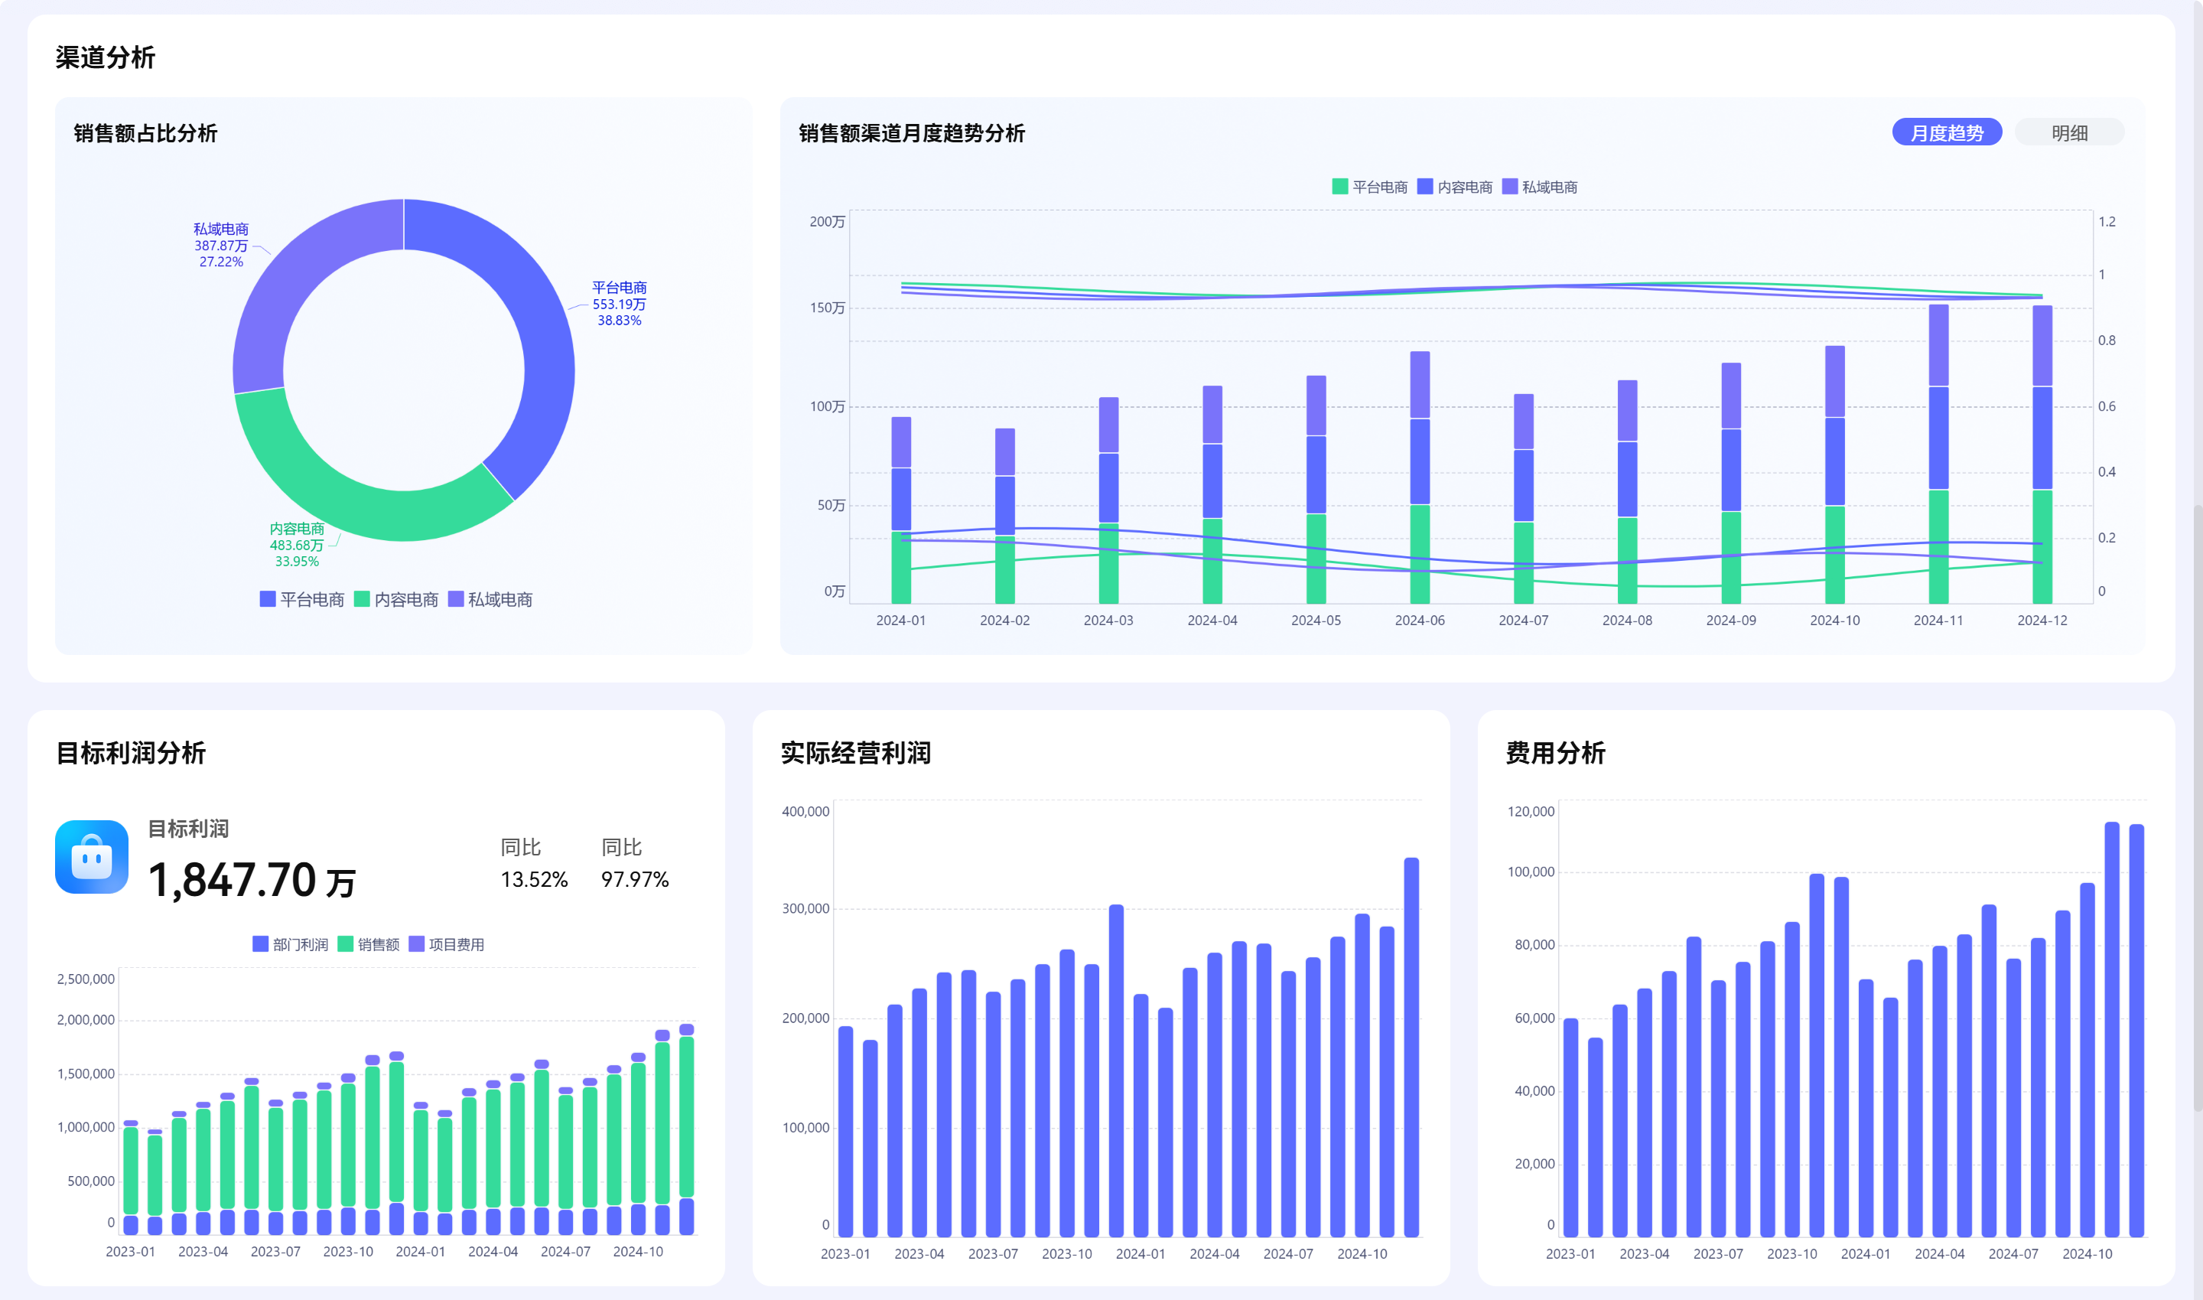Image resolution: width=2203 pixels, height=1300 pixels.
Task: Toggle 项目费用 legend in target profit chart
Action: pyautogui.click(x=446, y=943)
